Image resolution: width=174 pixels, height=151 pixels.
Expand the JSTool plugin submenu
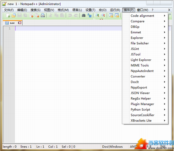[145, 54]
